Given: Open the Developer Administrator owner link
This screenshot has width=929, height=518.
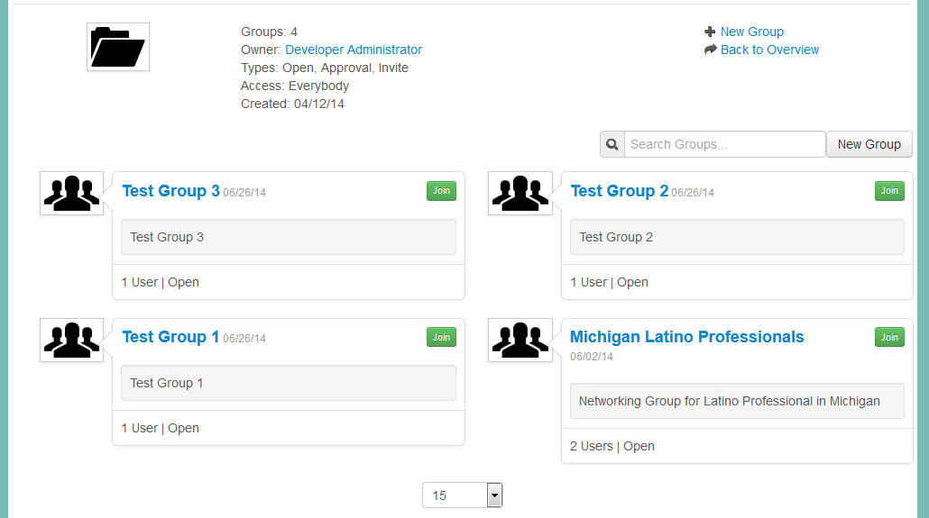Looking at the screenshot, I should tap(354, 50).
